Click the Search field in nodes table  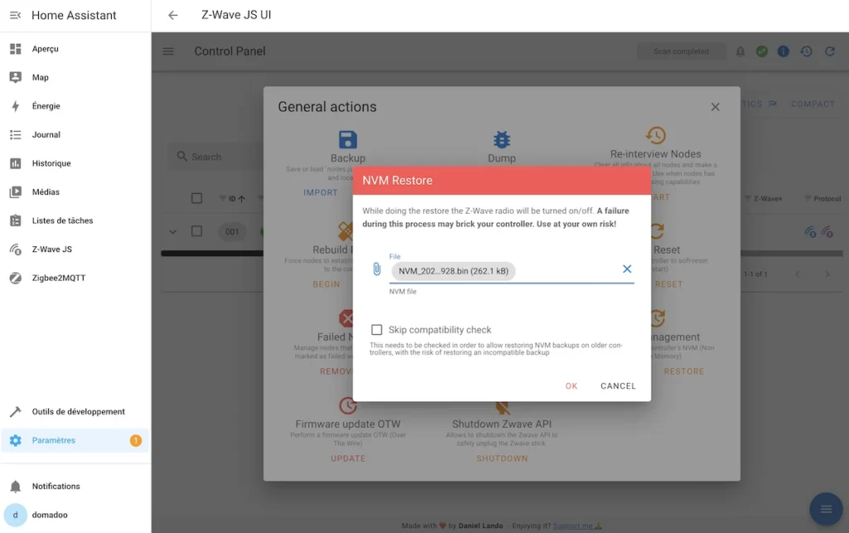click(x=216, y=157)
